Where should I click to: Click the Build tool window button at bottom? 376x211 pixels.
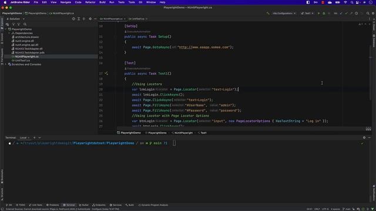tap(130, 205)
